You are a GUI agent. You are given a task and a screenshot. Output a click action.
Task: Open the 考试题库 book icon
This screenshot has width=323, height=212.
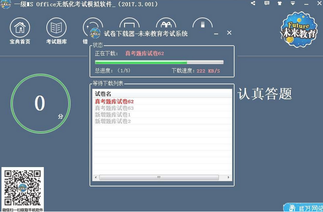(x=57, y=28)
